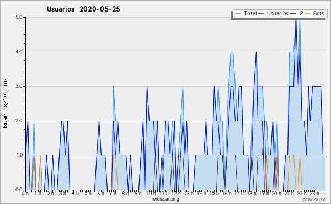This screenshot has height=204, width=331.
Task: Click the black IP legend line
Action: 293,14
